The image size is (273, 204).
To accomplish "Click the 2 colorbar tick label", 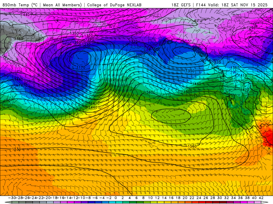I will [x=123, y=198].
